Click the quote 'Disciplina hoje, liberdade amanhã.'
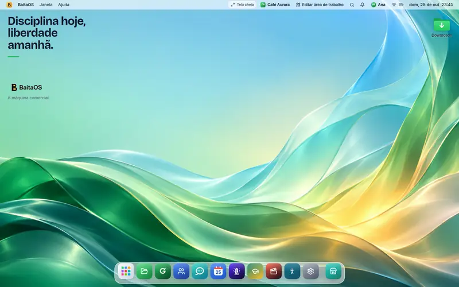Viewport: 459px width, 287px height. (47, 33)
